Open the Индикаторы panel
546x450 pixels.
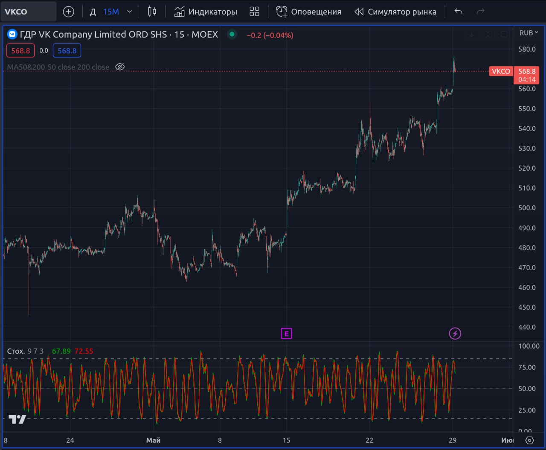(x=206, y=12)
